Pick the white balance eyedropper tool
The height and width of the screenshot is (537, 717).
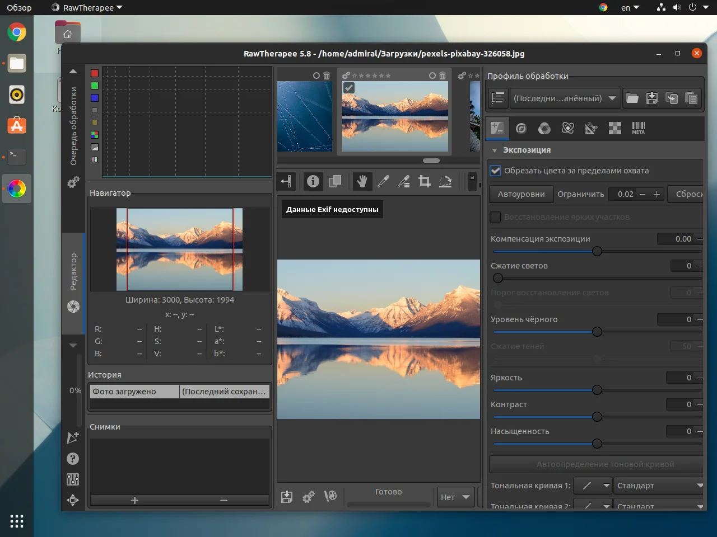click(x=383, y=181)
